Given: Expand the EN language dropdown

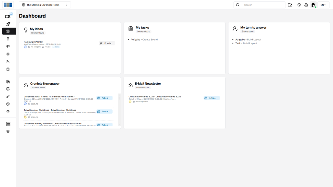Looking at the screenshot, I should click(323, 5).
